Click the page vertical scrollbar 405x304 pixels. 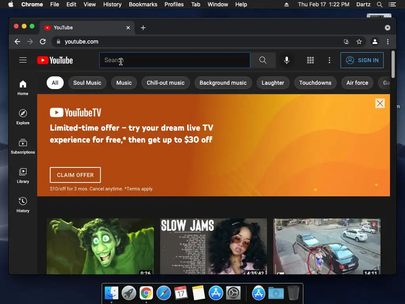tap(393, 65)
